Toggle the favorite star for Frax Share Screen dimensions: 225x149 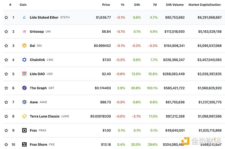coord(6,145)
